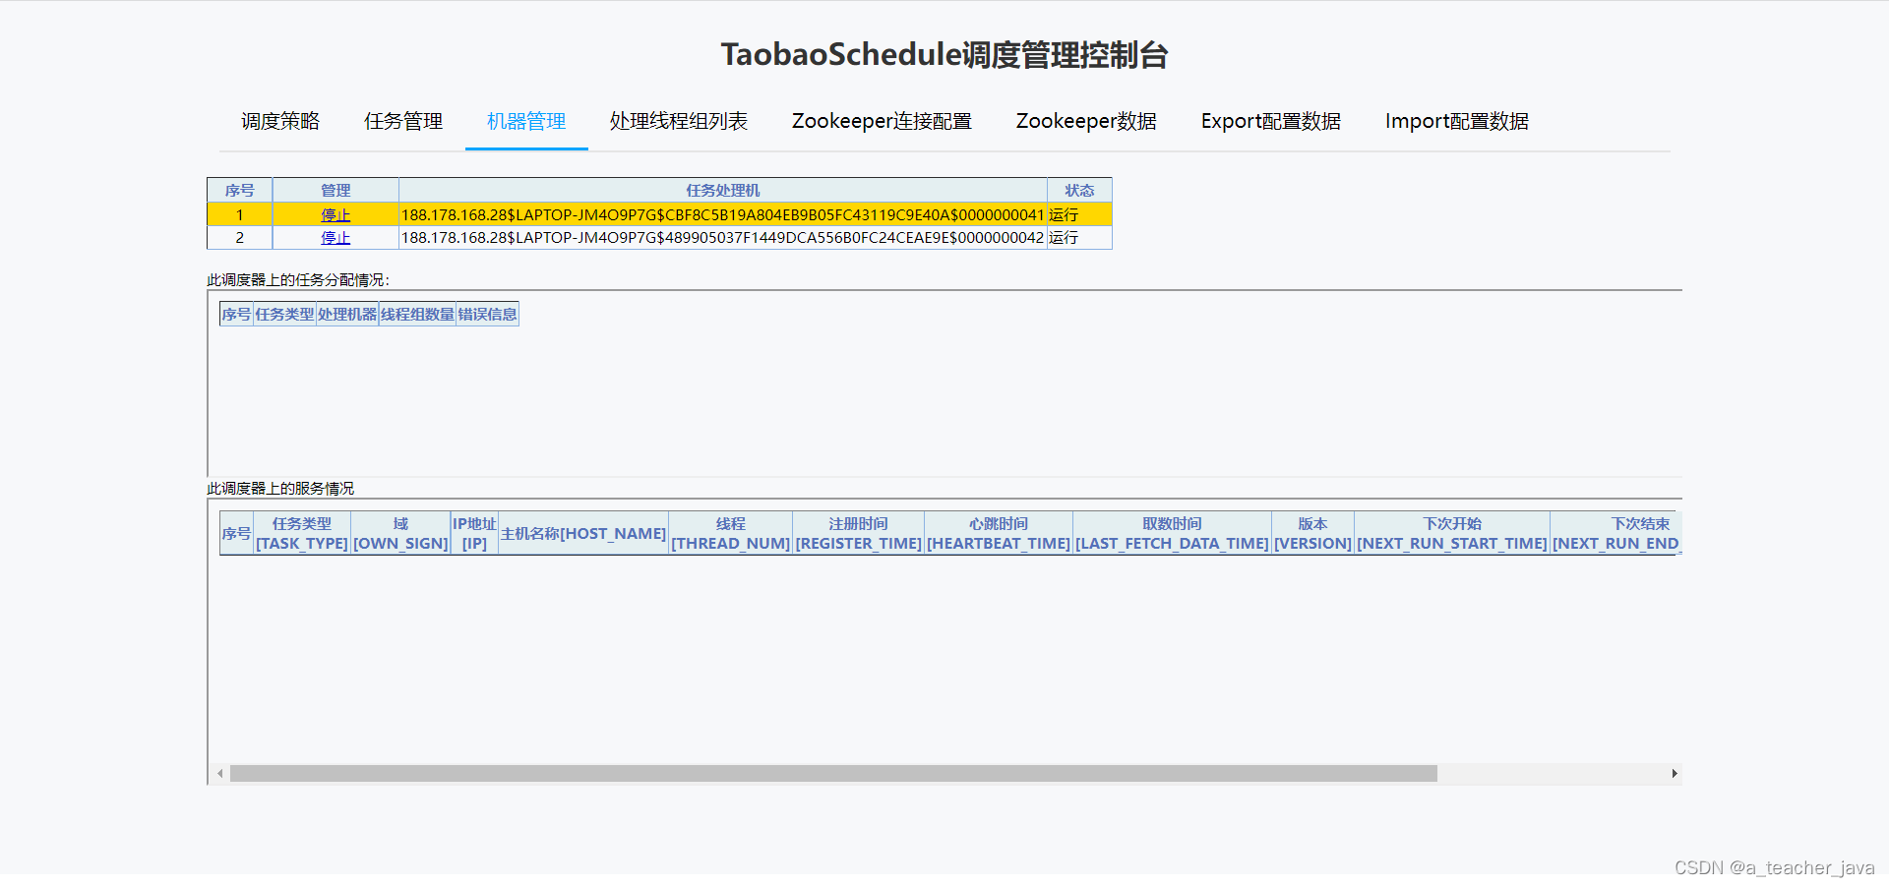Viewport: 1889px width, 887px height.
Task: Click 任务类型 header in task allocation table
Action: coord(284,314)
